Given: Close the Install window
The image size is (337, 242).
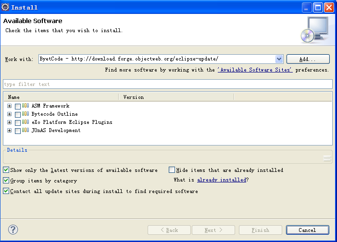Looking at the screenshot, I should (x=329, y=8).
